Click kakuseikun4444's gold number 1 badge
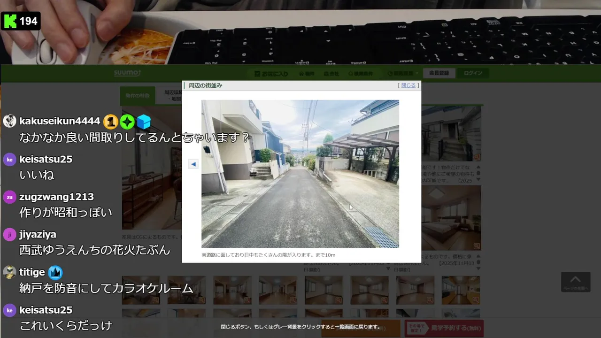 110,122
